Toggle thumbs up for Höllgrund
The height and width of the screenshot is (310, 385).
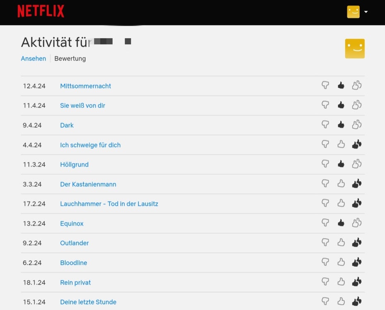(341, 164)
